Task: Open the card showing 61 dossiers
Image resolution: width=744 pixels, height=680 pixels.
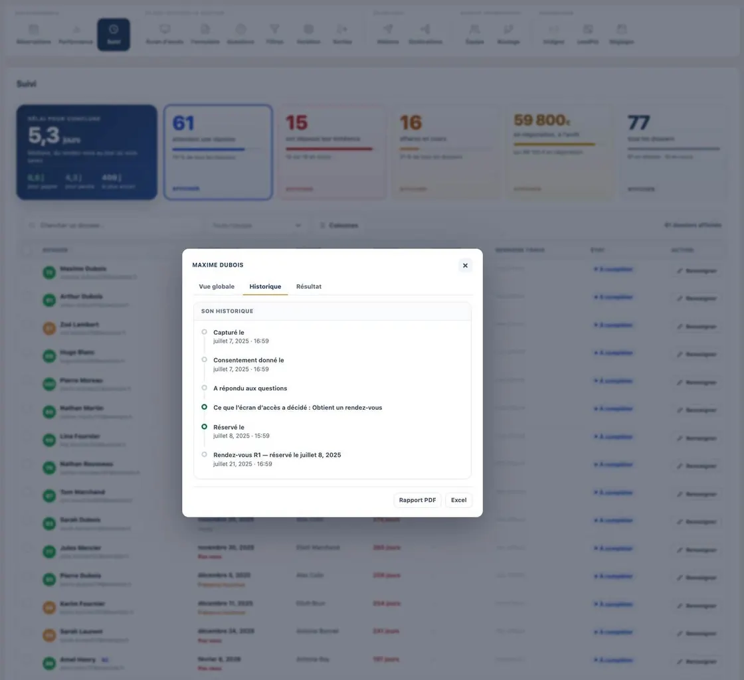Action: pyautogui.click(x=219, y=152)
